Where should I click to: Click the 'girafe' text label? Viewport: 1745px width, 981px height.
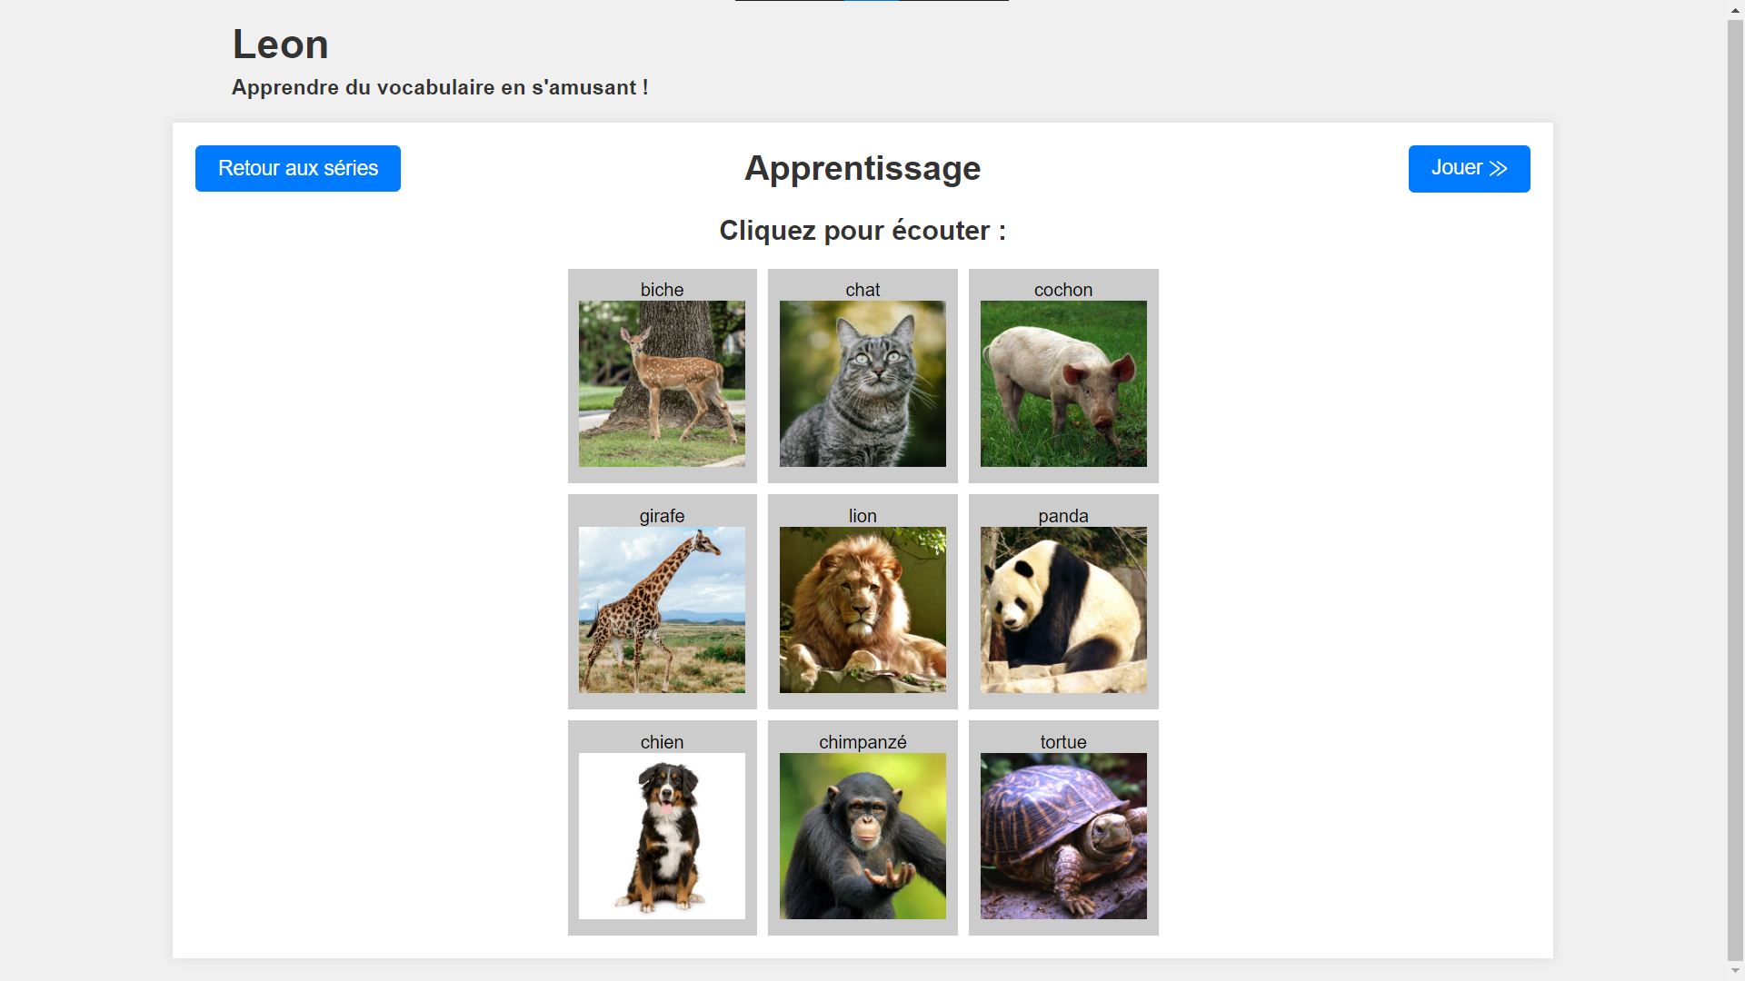tap(662, 516)
